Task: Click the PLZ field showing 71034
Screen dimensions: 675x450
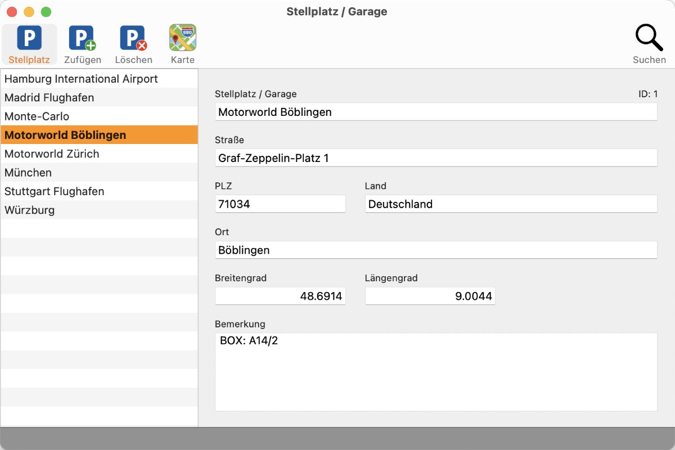Action: pos(280,204)
